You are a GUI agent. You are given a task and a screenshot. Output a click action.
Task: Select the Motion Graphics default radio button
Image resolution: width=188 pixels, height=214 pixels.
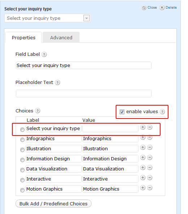point(22,190)
